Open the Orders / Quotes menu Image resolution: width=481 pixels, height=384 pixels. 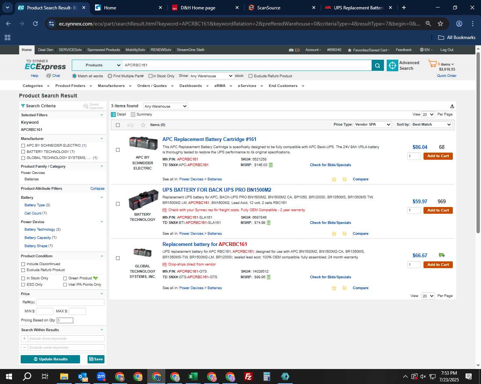tap(155, 86)
